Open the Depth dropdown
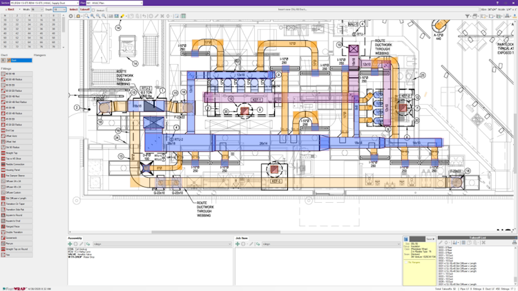The image size is (518, 291). [x=60, y=10]
